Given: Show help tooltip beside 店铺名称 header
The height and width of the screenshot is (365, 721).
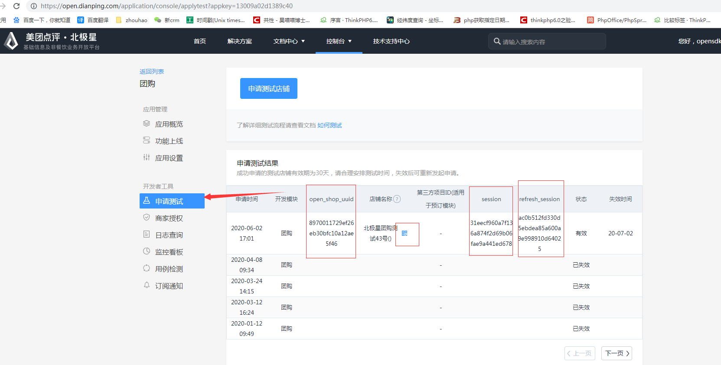Looking at the screenshot, I should 397,199.
